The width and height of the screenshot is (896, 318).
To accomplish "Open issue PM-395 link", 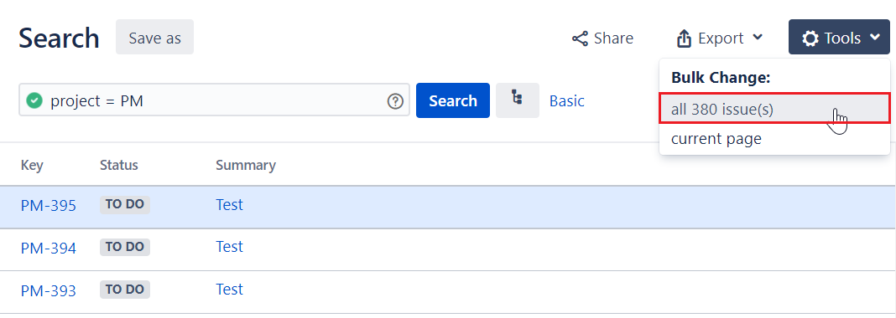I will coord(48,206).
